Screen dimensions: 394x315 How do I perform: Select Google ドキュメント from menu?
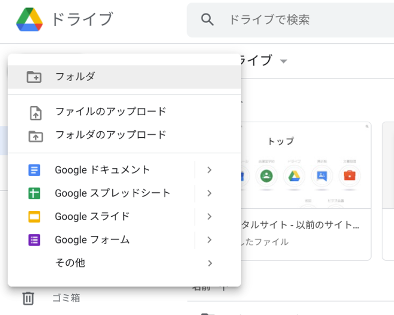101,170
